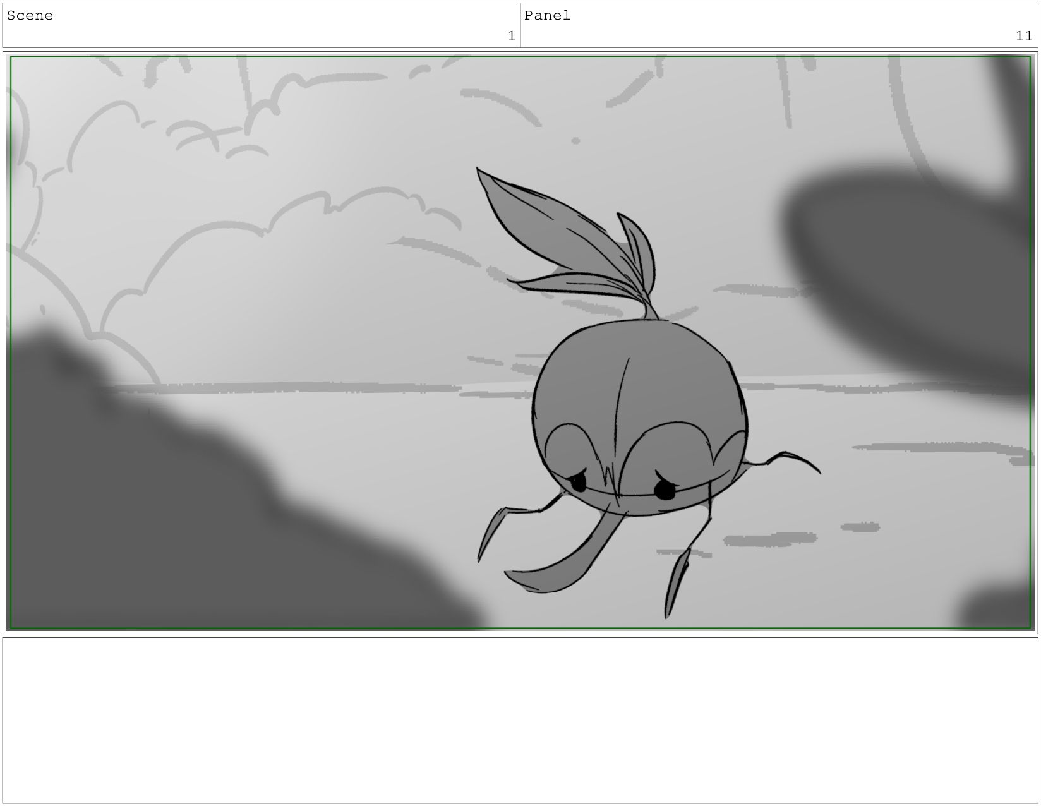Click the Panel label text
Viewport: 1041px width, 806px height.
pos(547,16)
